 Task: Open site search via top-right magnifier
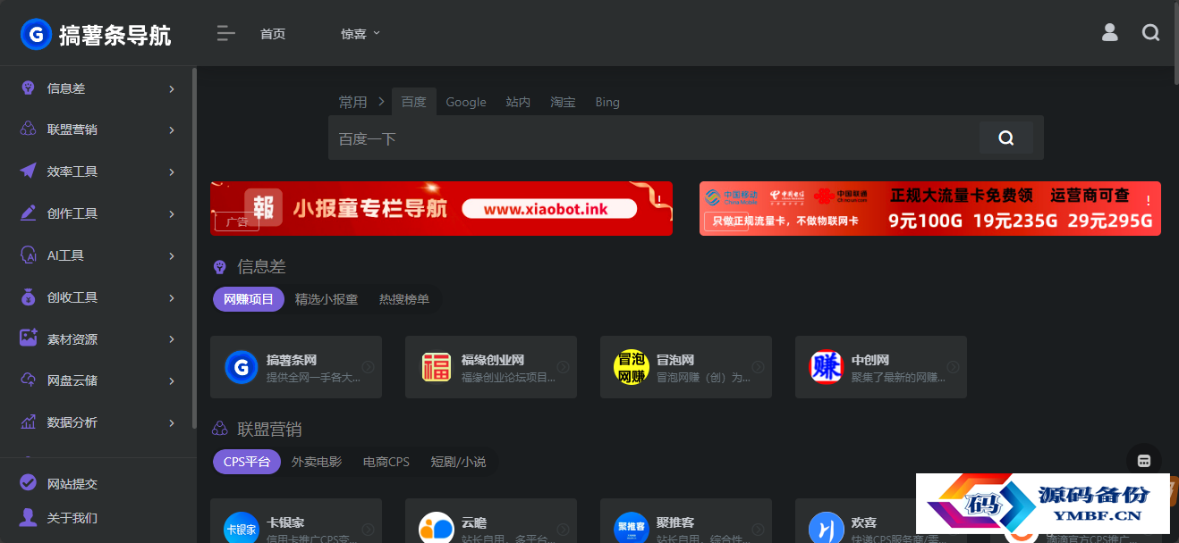[1151, 33]
